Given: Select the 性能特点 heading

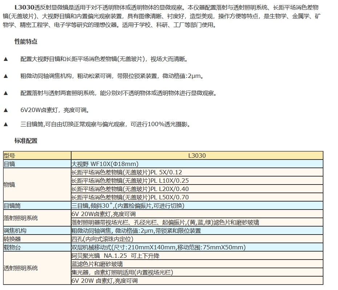Looking at the screenshot, I should click(26, 42).
